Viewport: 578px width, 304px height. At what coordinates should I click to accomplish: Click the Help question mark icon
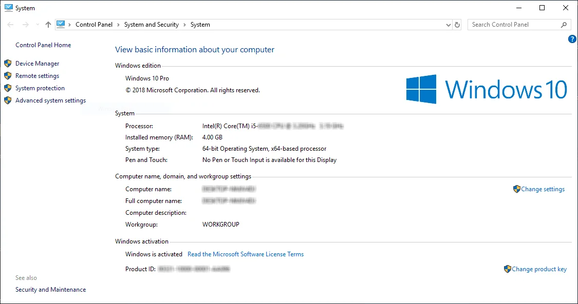(572, 39)
